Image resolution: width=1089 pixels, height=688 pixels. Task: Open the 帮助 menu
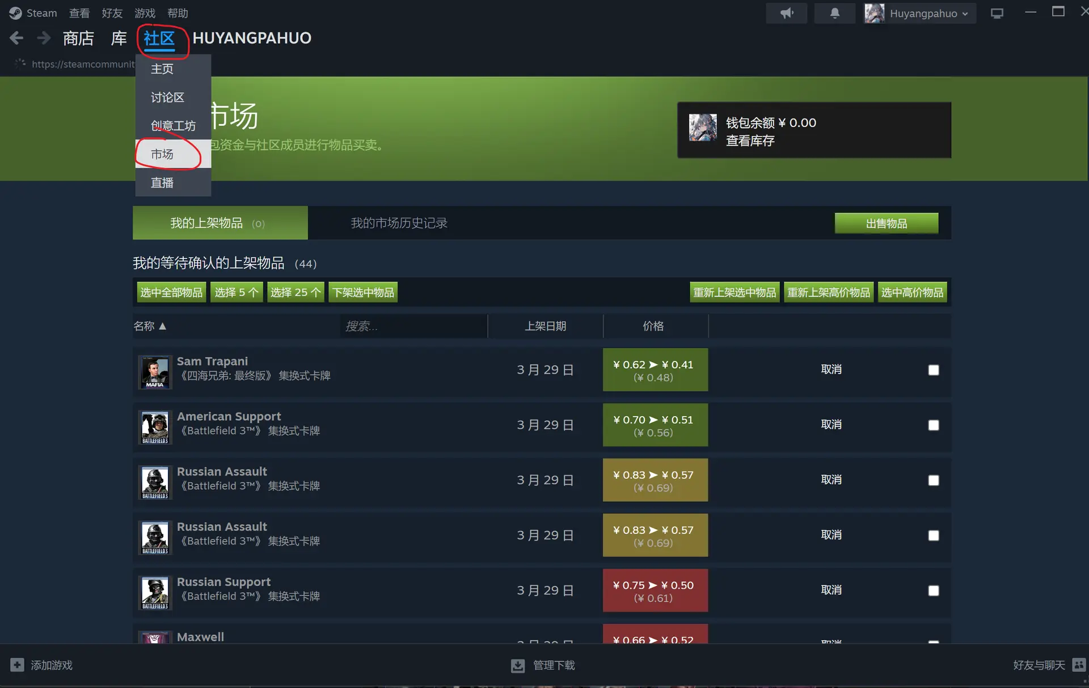tap(178, 13)
